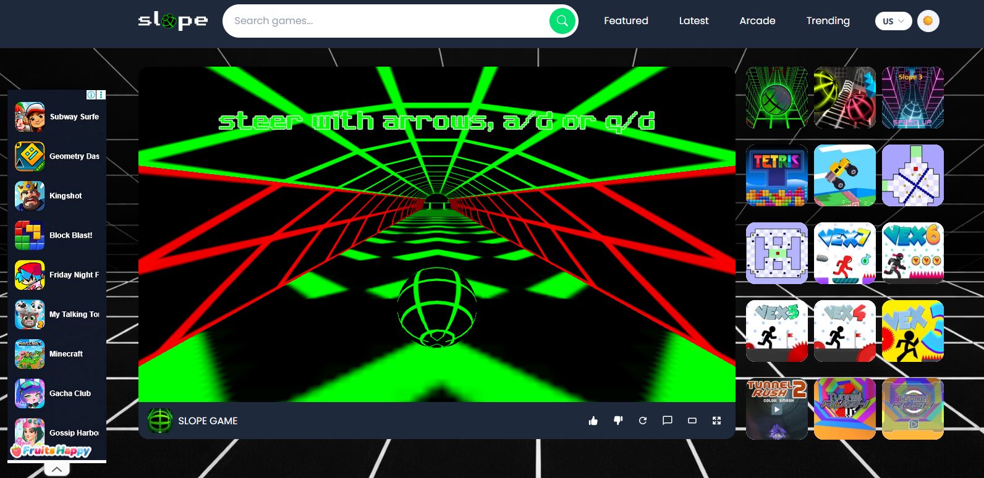Image resolution: width=984 pixels, height=478 pixels.
Task: Click the thumbs up like icon
Action: (593, 421)
